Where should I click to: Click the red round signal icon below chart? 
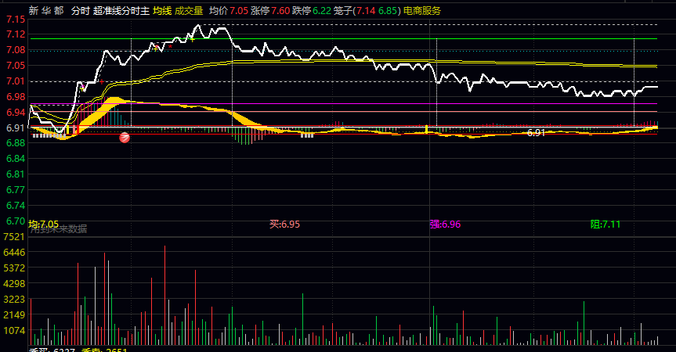pos(125,138)
